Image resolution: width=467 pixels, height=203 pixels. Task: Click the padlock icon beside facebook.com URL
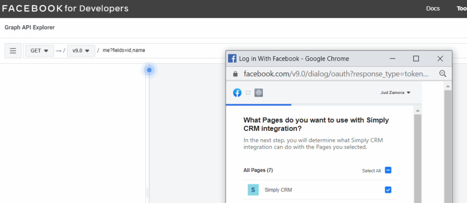click(235, 73)
